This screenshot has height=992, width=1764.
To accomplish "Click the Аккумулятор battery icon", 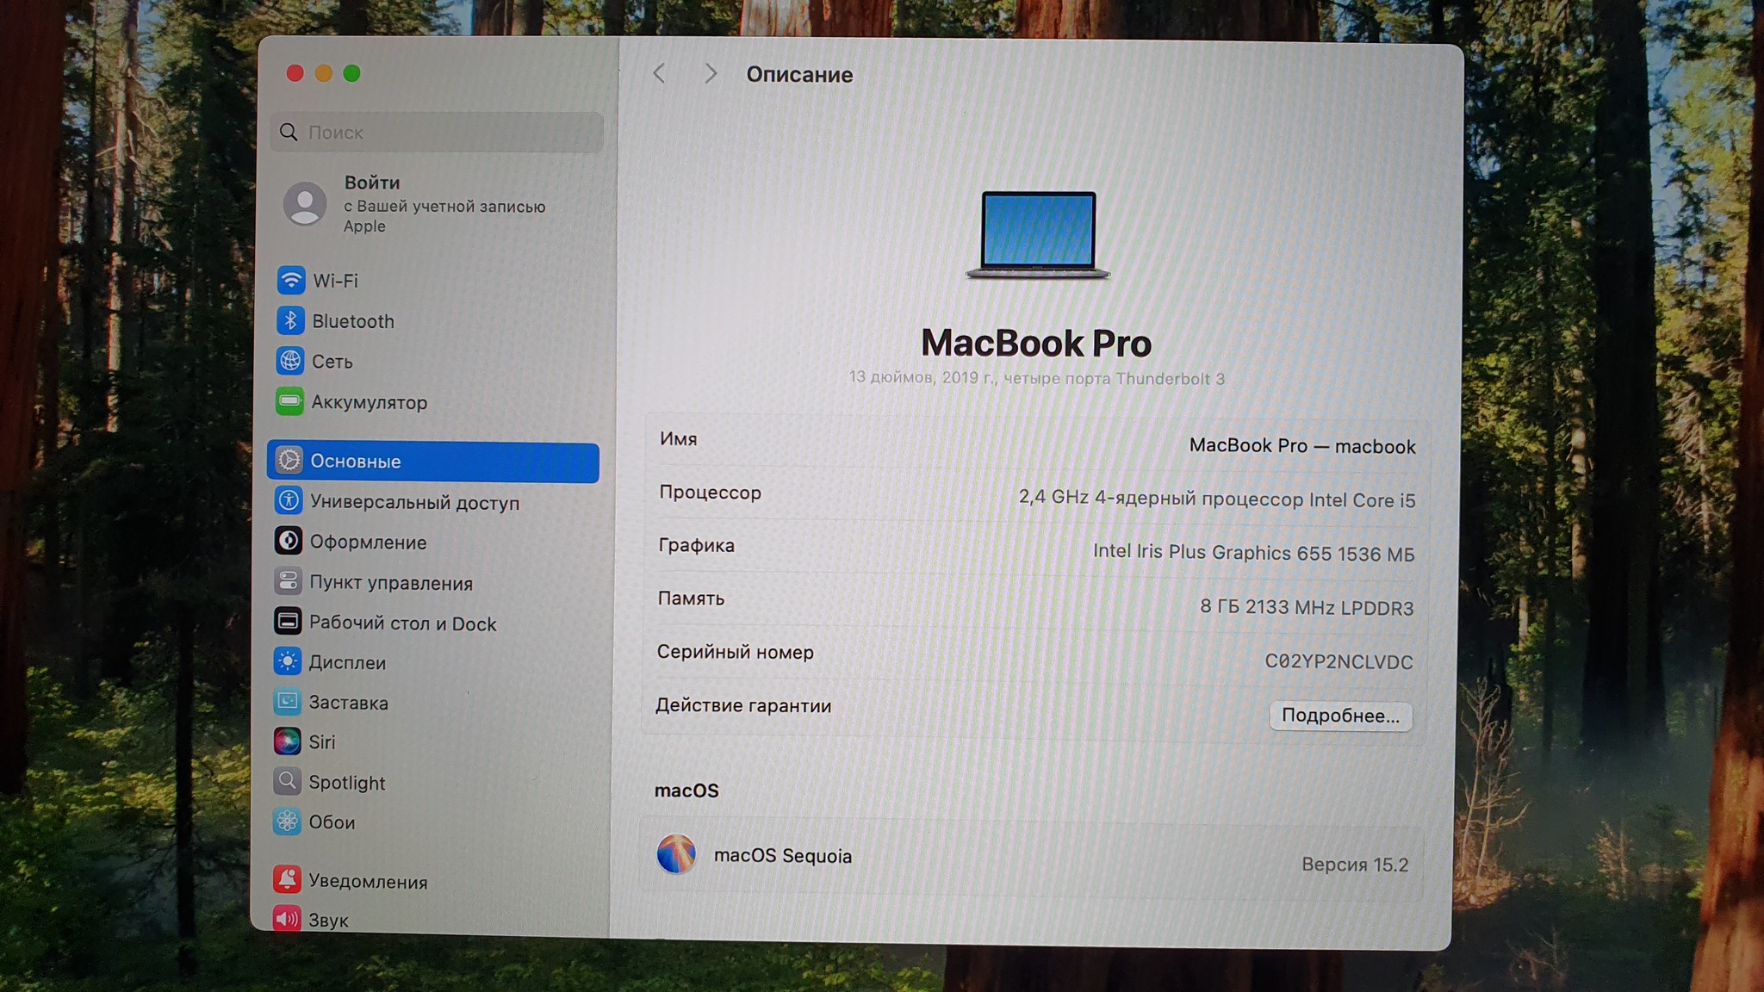I will (289, 402).
